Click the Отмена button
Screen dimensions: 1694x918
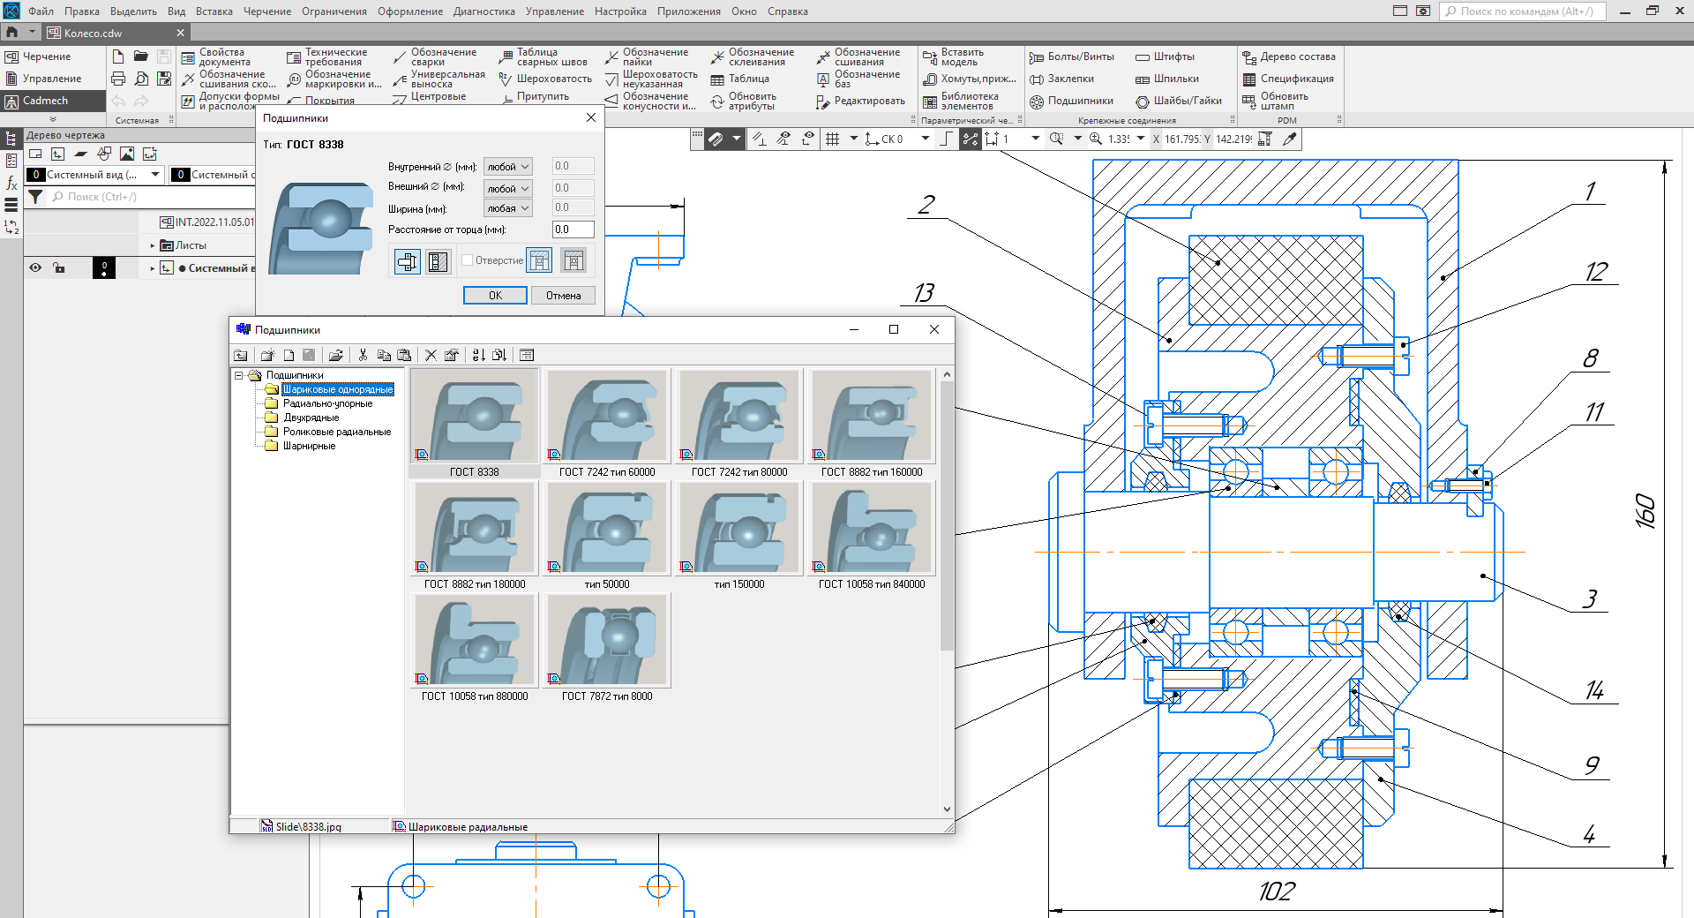563,296
